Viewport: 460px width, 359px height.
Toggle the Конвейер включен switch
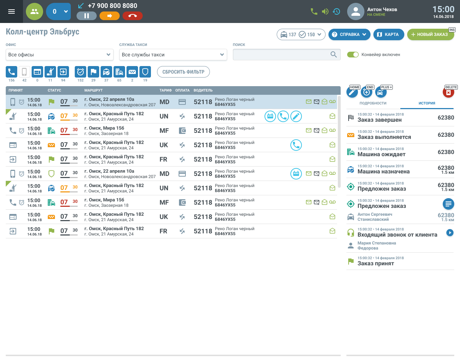coord(353,55)
